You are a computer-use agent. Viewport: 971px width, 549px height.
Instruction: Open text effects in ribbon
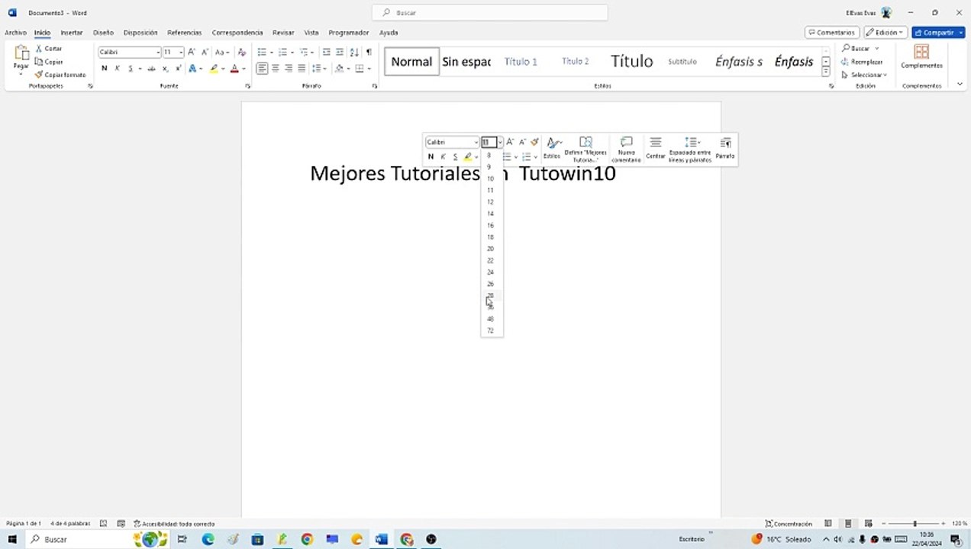192,69
